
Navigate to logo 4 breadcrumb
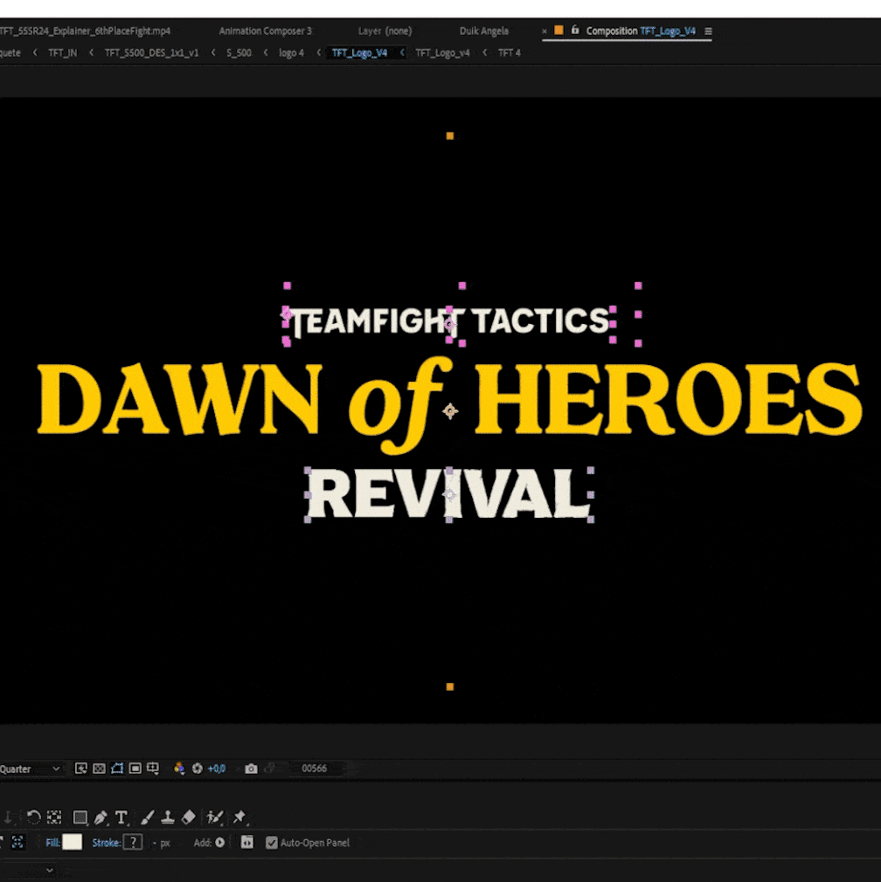coord(291,53)
